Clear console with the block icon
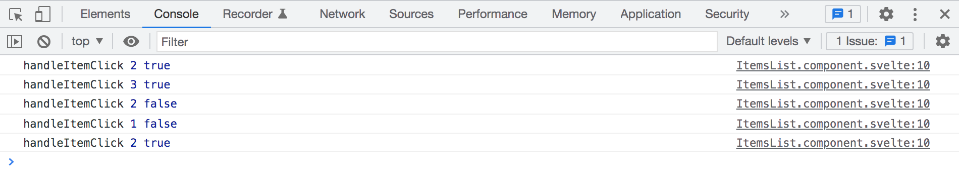959x193 pixels. tap(44, 41)
